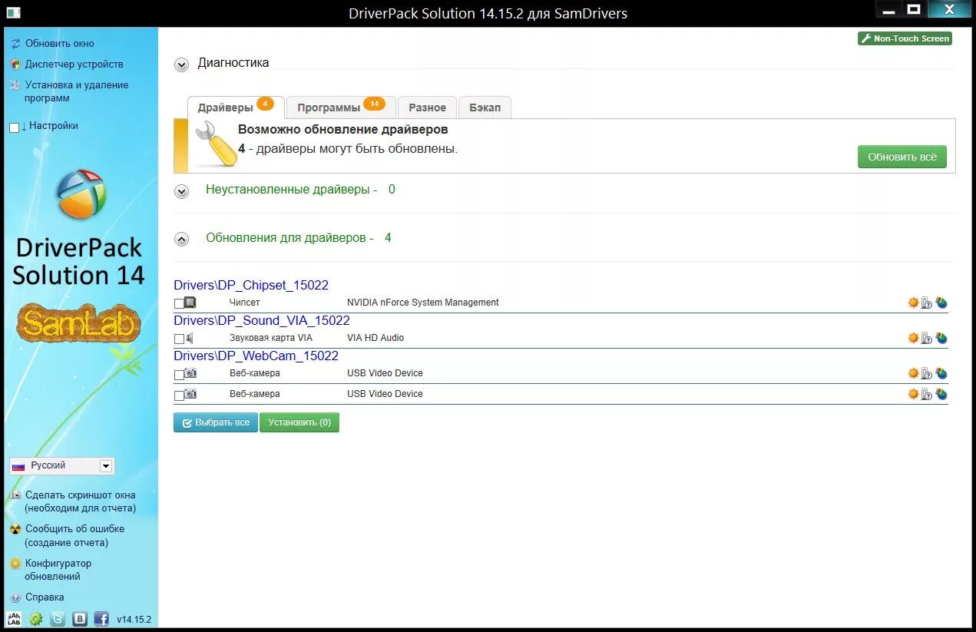The height and width of the screenshot is (632, 976).
Task: Click the green gear icon at bottom
Action: coord(36,619)
